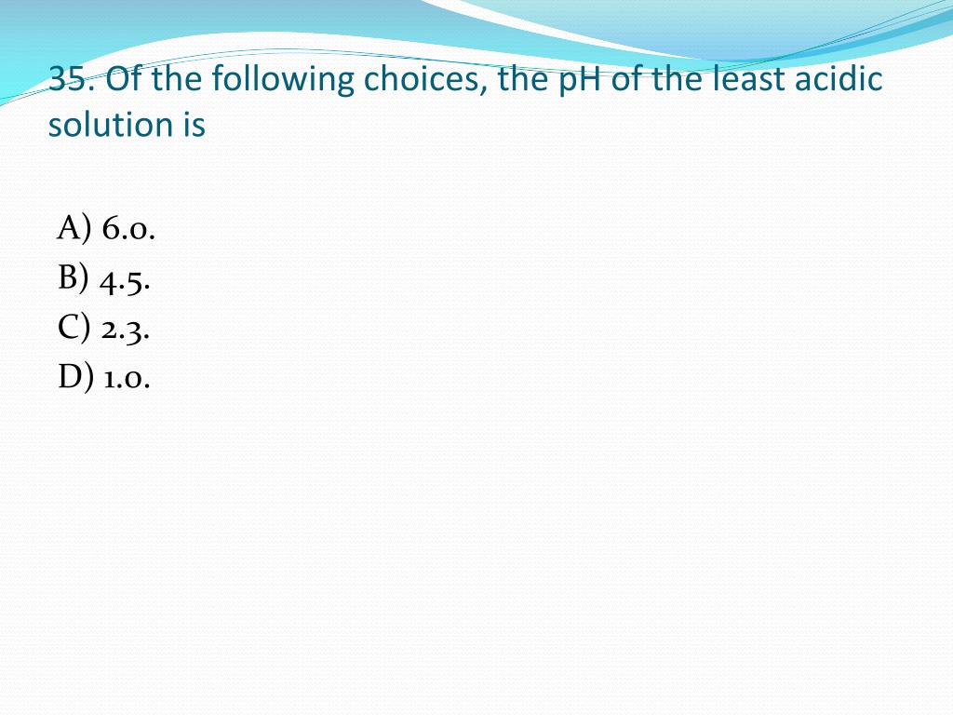
Task: Select answer choice A) 6.0
Action: click(106, 229)
